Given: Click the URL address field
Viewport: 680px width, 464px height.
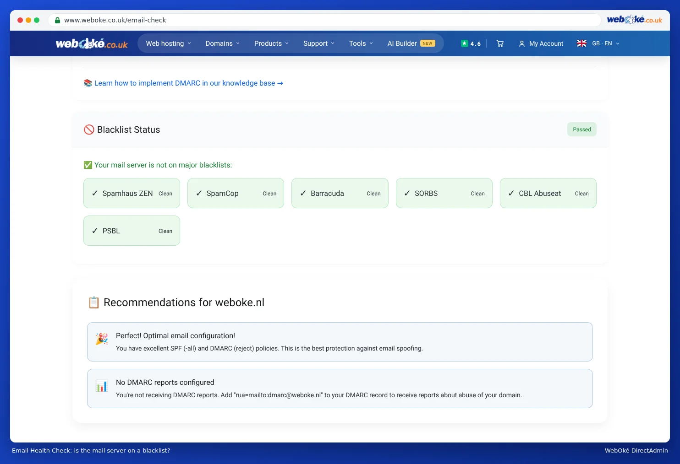Looking at the screenshot, I should point(324,20).
